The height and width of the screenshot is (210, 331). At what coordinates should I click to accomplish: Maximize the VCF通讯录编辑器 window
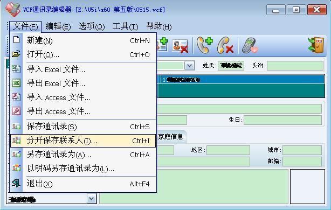pyautogui.click(x=296, y=10)
